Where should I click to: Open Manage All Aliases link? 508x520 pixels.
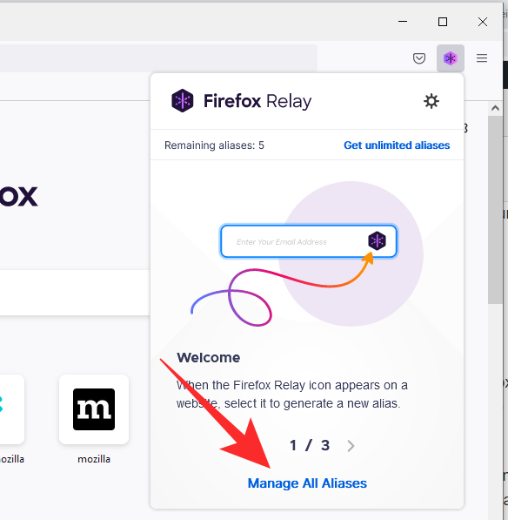pyautogui.click(x=307, y=483)
